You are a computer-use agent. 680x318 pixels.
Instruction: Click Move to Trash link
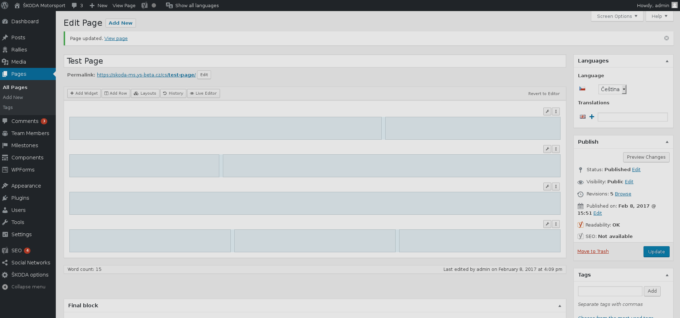click(x=593, y=252)
